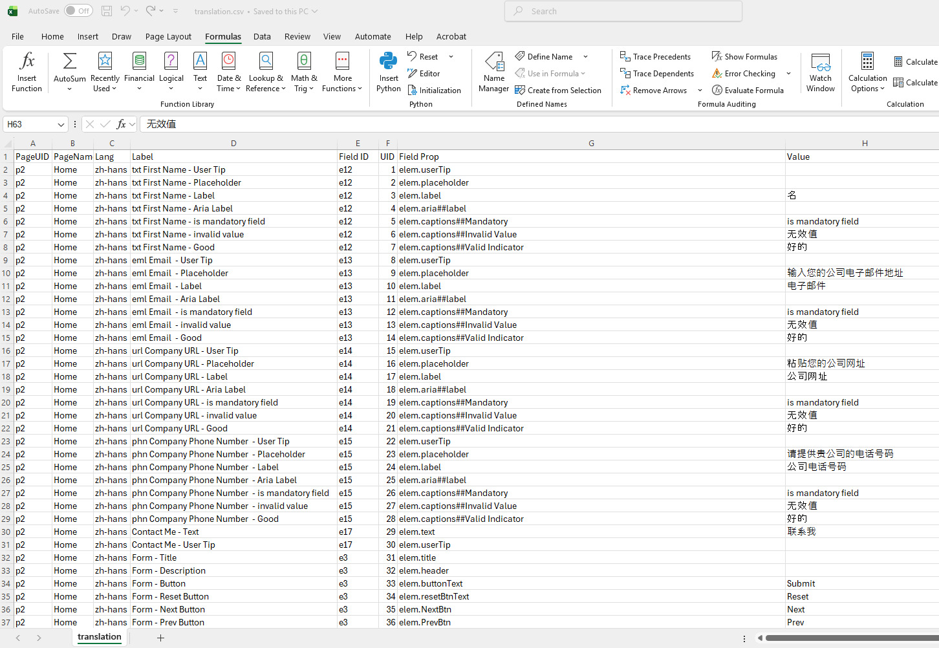Open the Watch Window
The width and height of the screenshot is (939, 648).
pyautogui.click(x=821, y=72)
